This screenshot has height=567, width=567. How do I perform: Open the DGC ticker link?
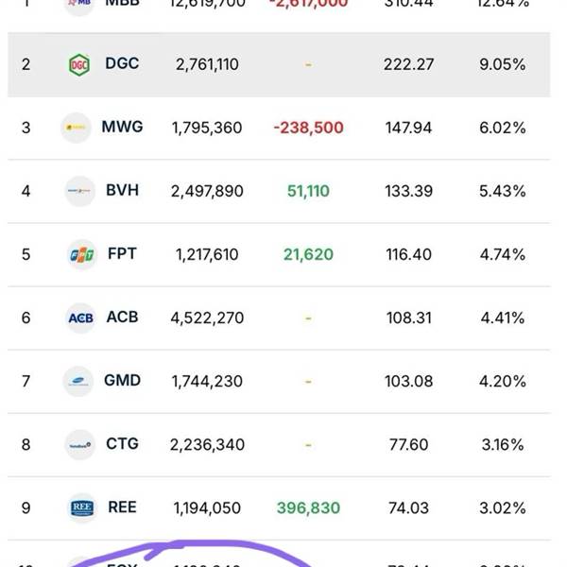122,64
